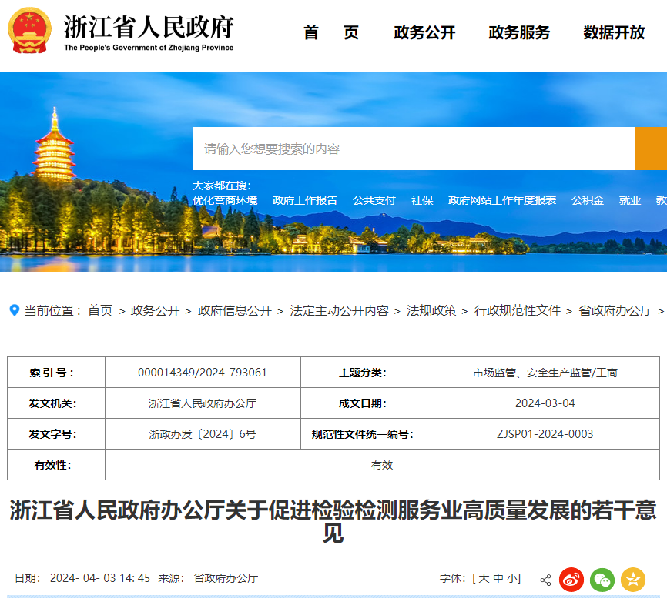Share the article to WeChat
667x602 pixels.
point(601,579)
